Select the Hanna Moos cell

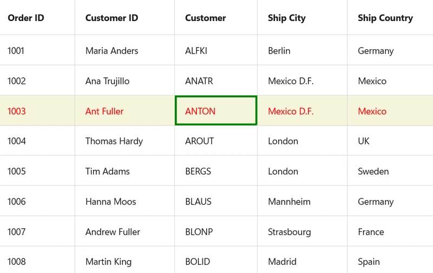(124, 201)
